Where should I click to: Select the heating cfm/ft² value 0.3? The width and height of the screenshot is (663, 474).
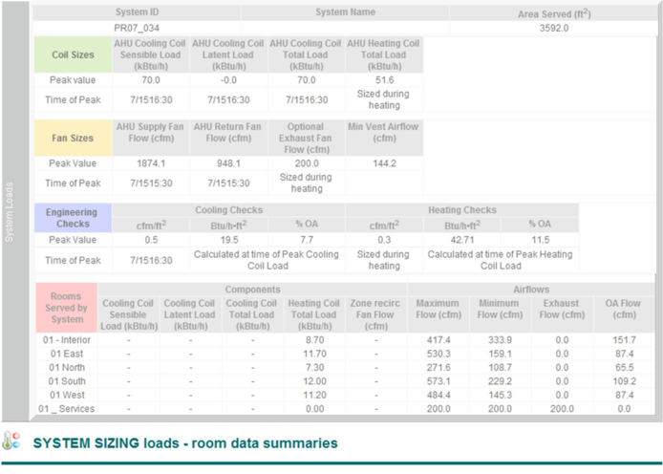pyautogui.click(x=384, y=240)
